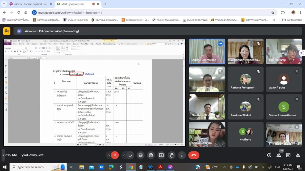
Task: Open Microsoft Edge on the taskbar
Action: (x=111, y=167)
